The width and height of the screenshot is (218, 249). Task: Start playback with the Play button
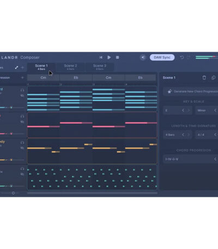point(109,57)
